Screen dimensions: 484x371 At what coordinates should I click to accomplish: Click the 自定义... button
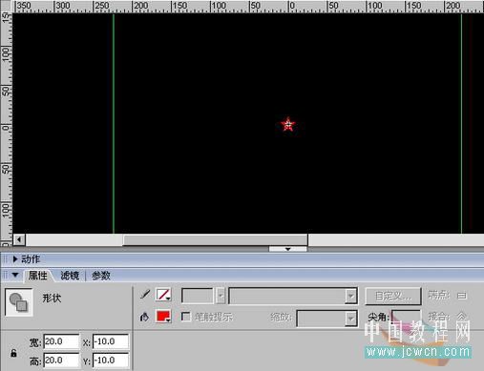393,297
